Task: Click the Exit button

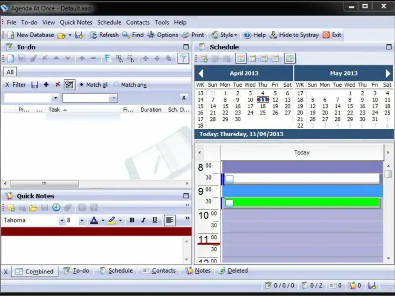Action: [x=332, y=35]
